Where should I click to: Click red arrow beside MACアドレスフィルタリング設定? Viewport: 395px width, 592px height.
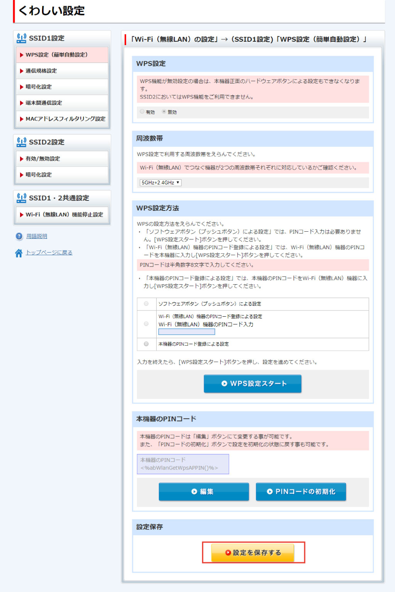(x=22, y=119)
